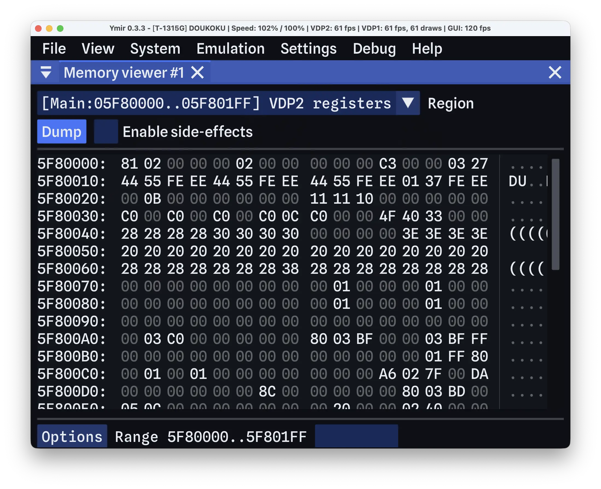The width and height of the screenshot is (601, 489).
Task: Open the Help menu
Action: click(x=427, y=48)
